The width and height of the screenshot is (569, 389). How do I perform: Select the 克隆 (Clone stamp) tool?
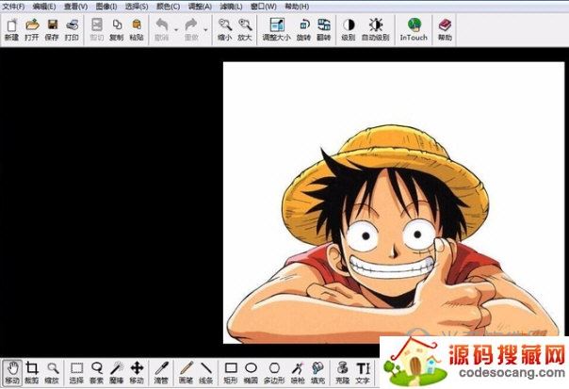point(343,372)
